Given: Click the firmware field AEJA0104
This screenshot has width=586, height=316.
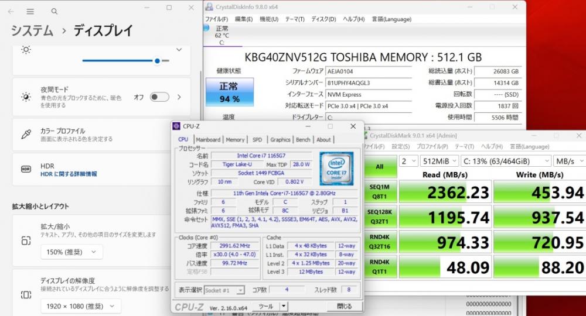Looking at the screenshot, I should [369, 71].
